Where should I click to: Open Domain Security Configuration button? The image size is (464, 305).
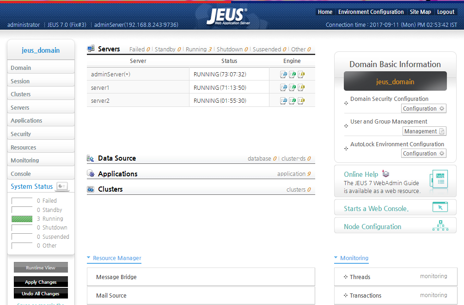[x=424, y=108]
